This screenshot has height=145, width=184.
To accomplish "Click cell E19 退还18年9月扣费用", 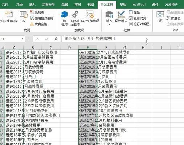I will [88, 140].
